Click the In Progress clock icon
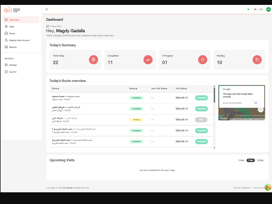272x204 pixels. [203, 60]
